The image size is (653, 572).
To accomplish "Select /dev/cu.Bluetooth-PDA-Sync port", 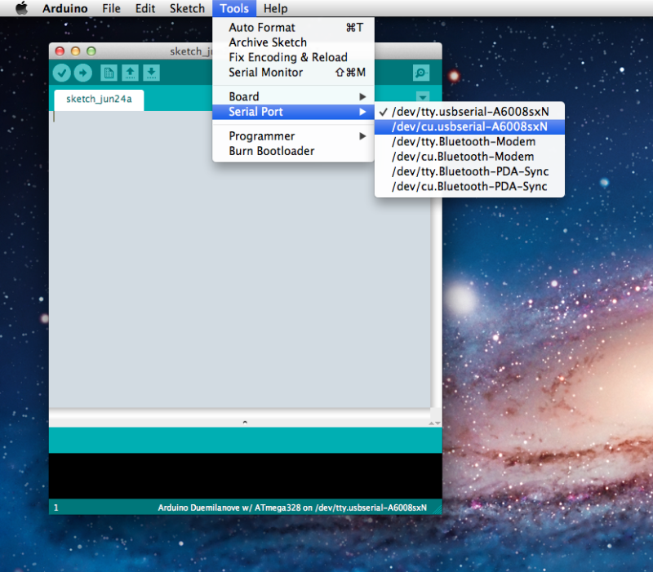I will click(x=469, y=187).
